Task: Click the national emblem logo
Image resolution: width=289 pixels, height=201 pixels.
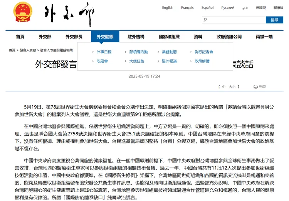Action: click(x=23, y=12)
